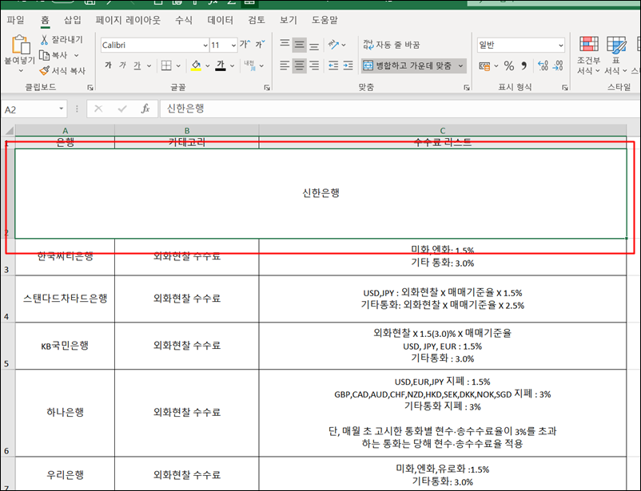Apply Comma Style with the comma icon
This screenshot has height=491, width=641.
pyautogui.click(x=524, y=65)
